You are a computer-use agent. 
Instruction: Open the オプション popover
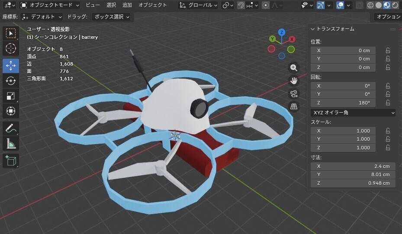coord(388,17)
